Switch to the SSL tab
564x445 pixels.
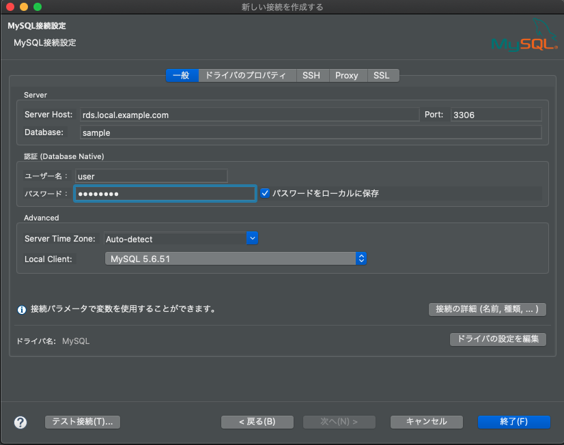pyautogui.click(x=383, y=76)
